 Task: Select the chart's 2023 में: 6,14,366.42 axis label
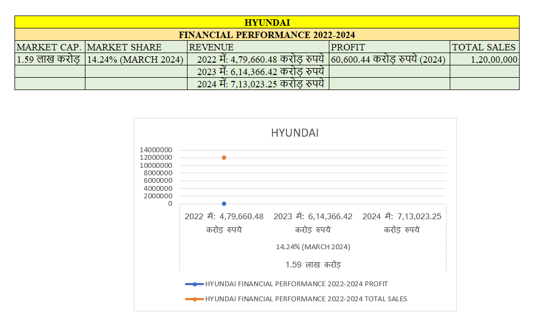click(x=313, y=222)
